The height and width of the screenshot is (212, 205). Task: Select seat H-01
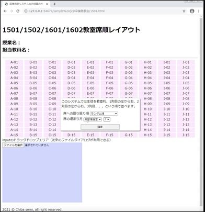[147, 62]
